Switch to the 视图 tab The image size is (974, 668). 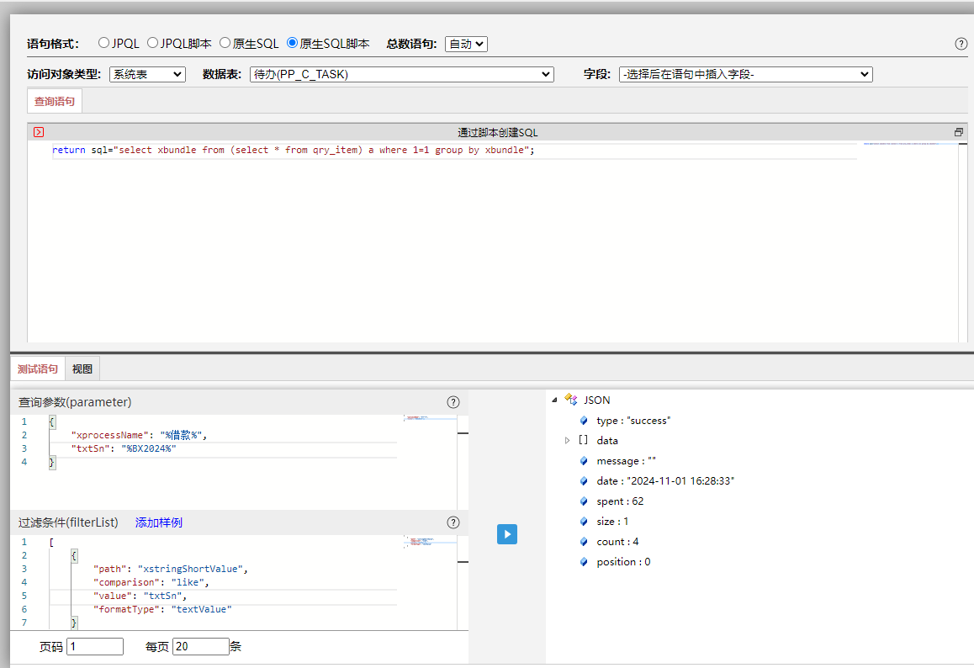[x=82, y=368]
